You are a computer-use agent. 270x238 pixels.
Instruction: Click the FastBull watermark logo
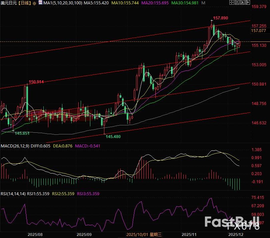click(x=231, y=222)
